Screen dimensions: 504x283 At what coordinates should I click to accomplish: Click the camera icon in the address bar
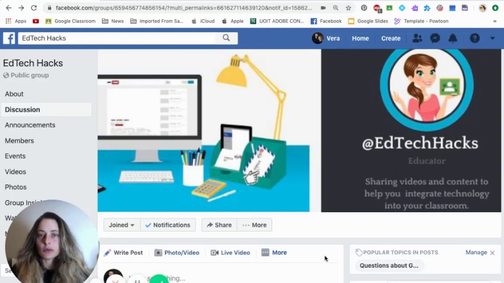tap(323, 8)
